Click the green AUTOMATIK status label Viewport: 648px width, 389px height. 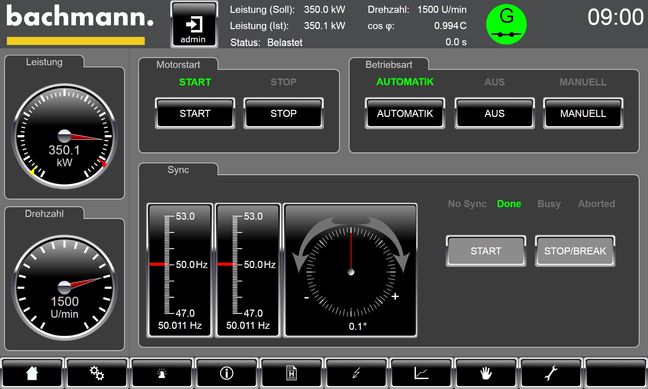(405, 82)
